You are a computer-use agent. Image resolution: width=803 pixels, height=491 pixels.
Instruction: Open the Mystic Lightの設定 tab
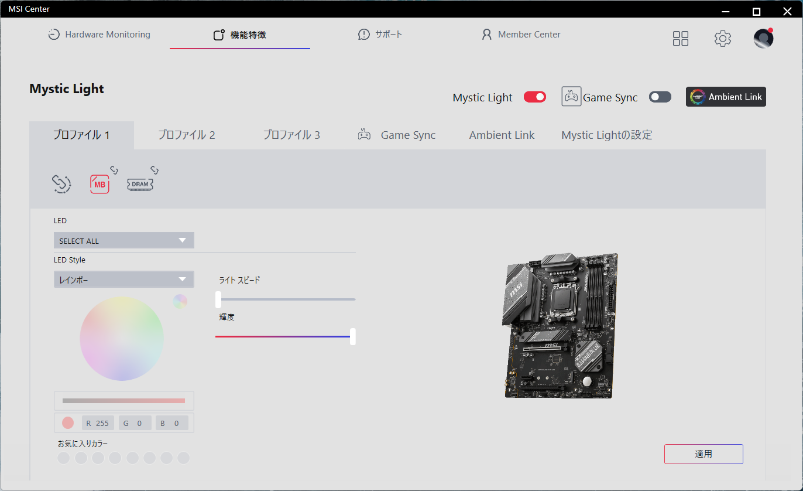click(x=607, y=135)
